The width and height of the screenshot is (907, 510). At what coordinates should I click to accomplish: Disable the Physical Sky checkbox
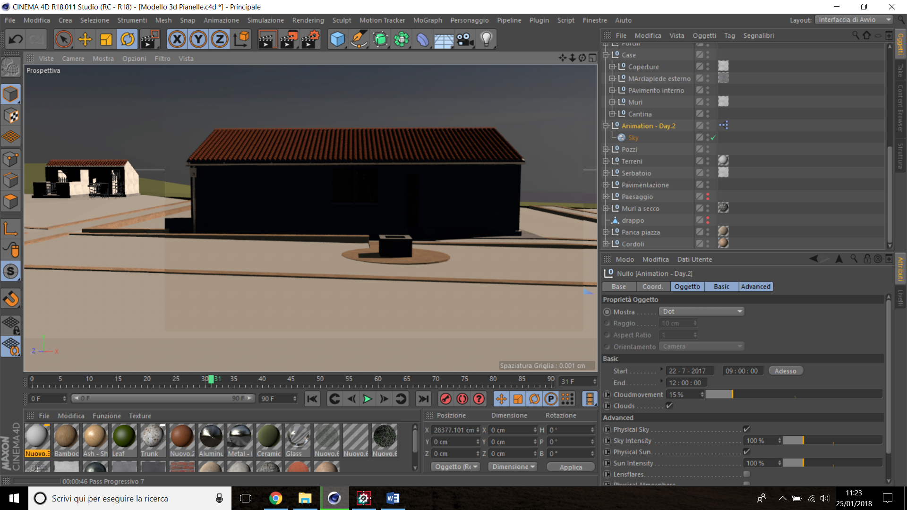pyautogui.click(x=746, y=429)
